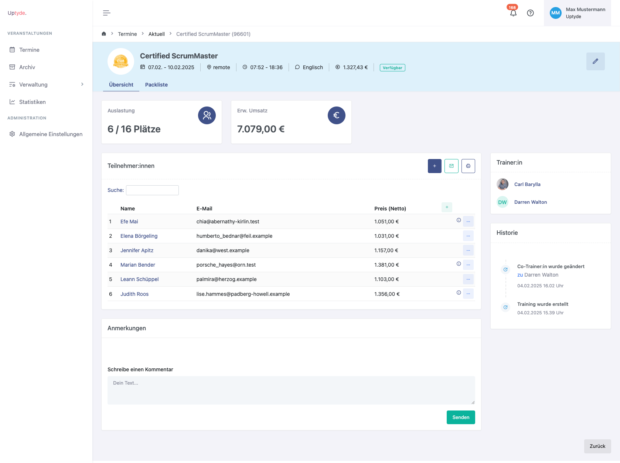Click the Suche search input field
Image resolution: width=620 pixels, height=463 pixels.
tap(152, 190)
